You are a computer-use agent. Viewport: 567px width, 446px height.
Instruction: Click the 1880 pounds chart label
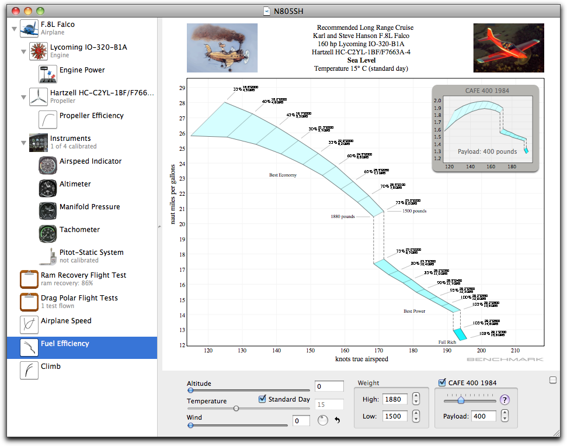tap(343, 216)
